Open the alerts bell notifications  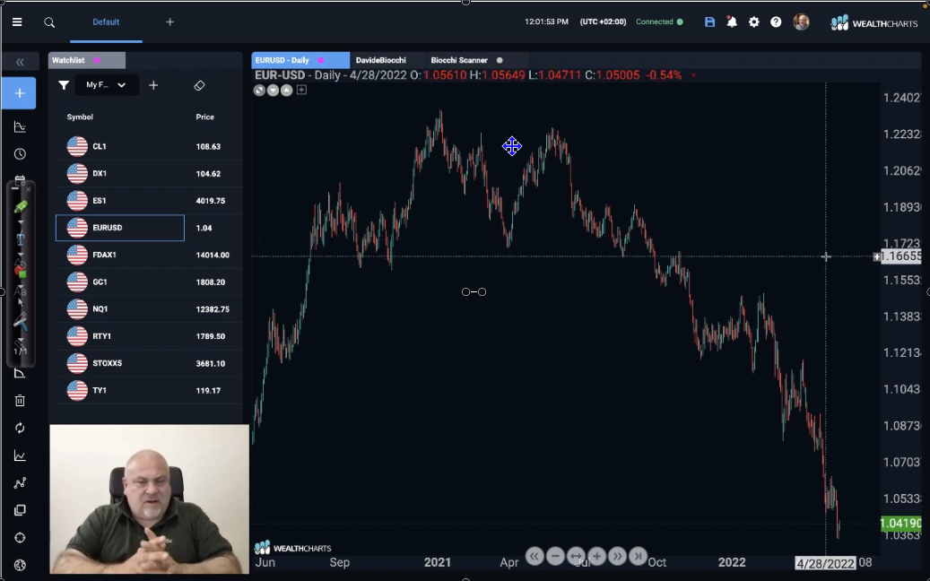(x=732, y=22)
